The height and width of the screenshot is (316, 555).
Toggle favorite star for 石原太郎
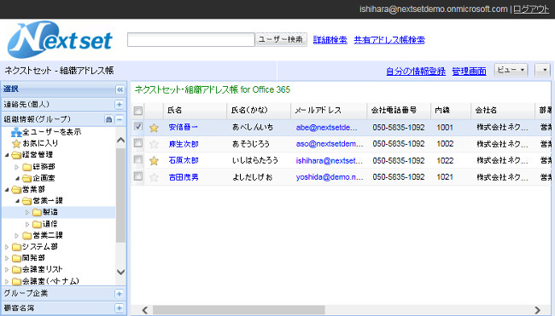pos(154,161)
